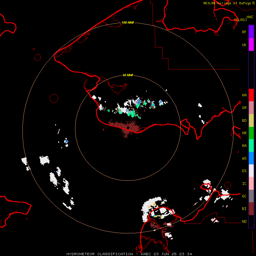This screenshot has height=256, width=256.
Task: Click the RA legend label
Action: [244, 146]
